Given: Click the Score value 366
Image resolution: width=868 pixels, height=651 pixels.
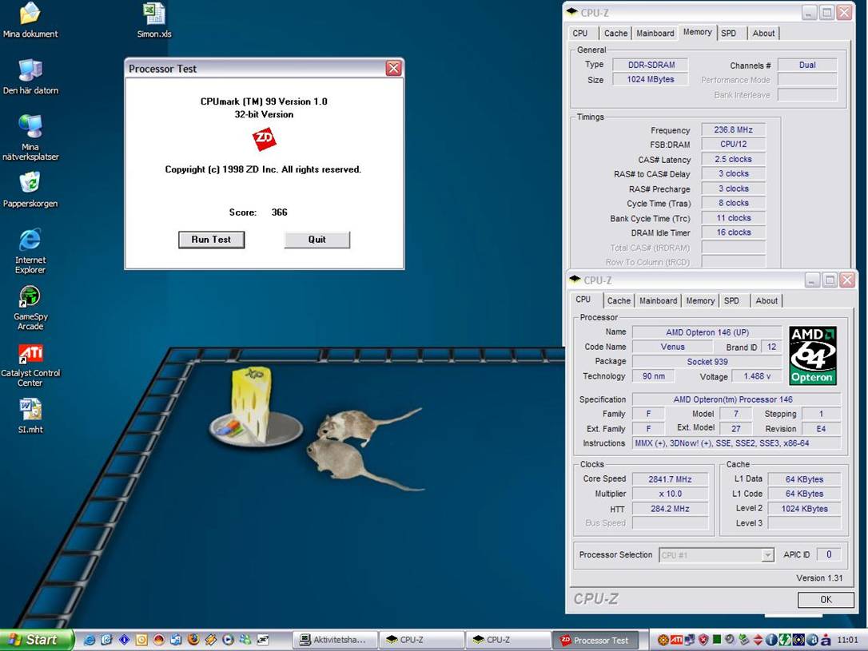Looking at the screenshot, I should click(279, 212).
